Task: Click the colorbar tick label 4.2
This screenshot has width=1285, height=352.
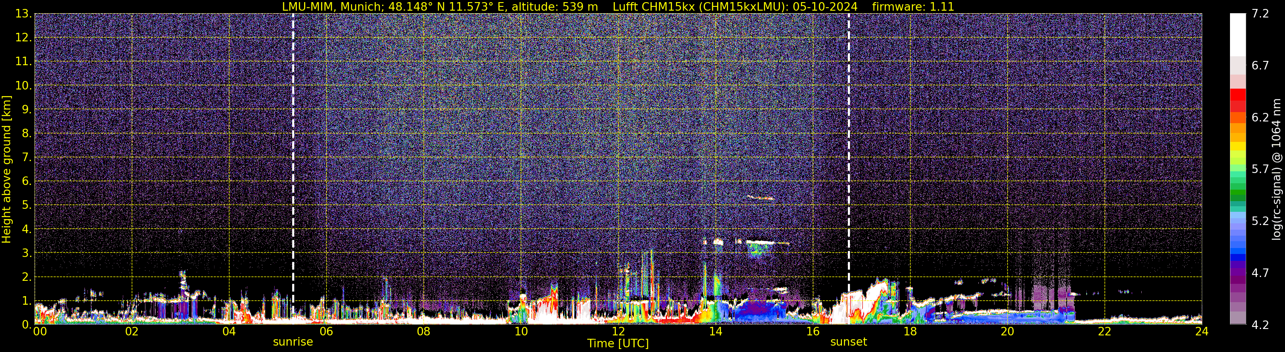Action: click(1260, 325)
